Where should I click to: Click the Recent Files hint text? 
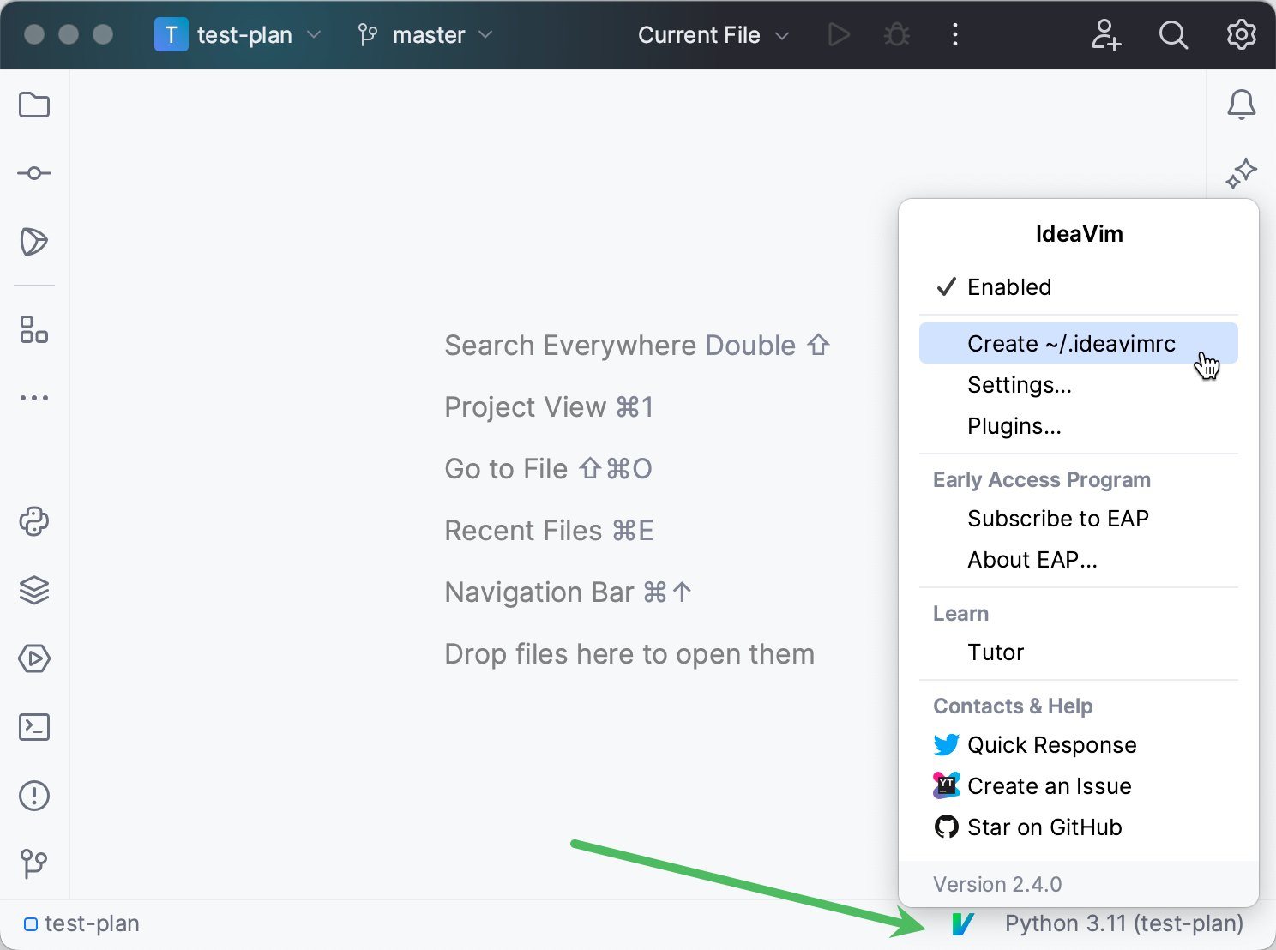(549, 531)
